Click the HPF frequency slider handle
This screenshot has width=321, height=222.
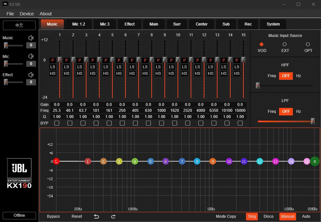(258, 86)
